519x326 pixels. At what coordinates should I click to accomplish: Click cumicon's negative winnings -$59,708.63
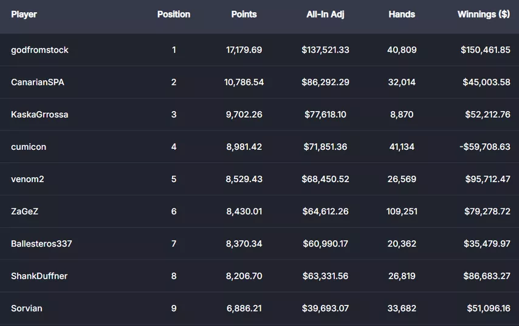484,147
